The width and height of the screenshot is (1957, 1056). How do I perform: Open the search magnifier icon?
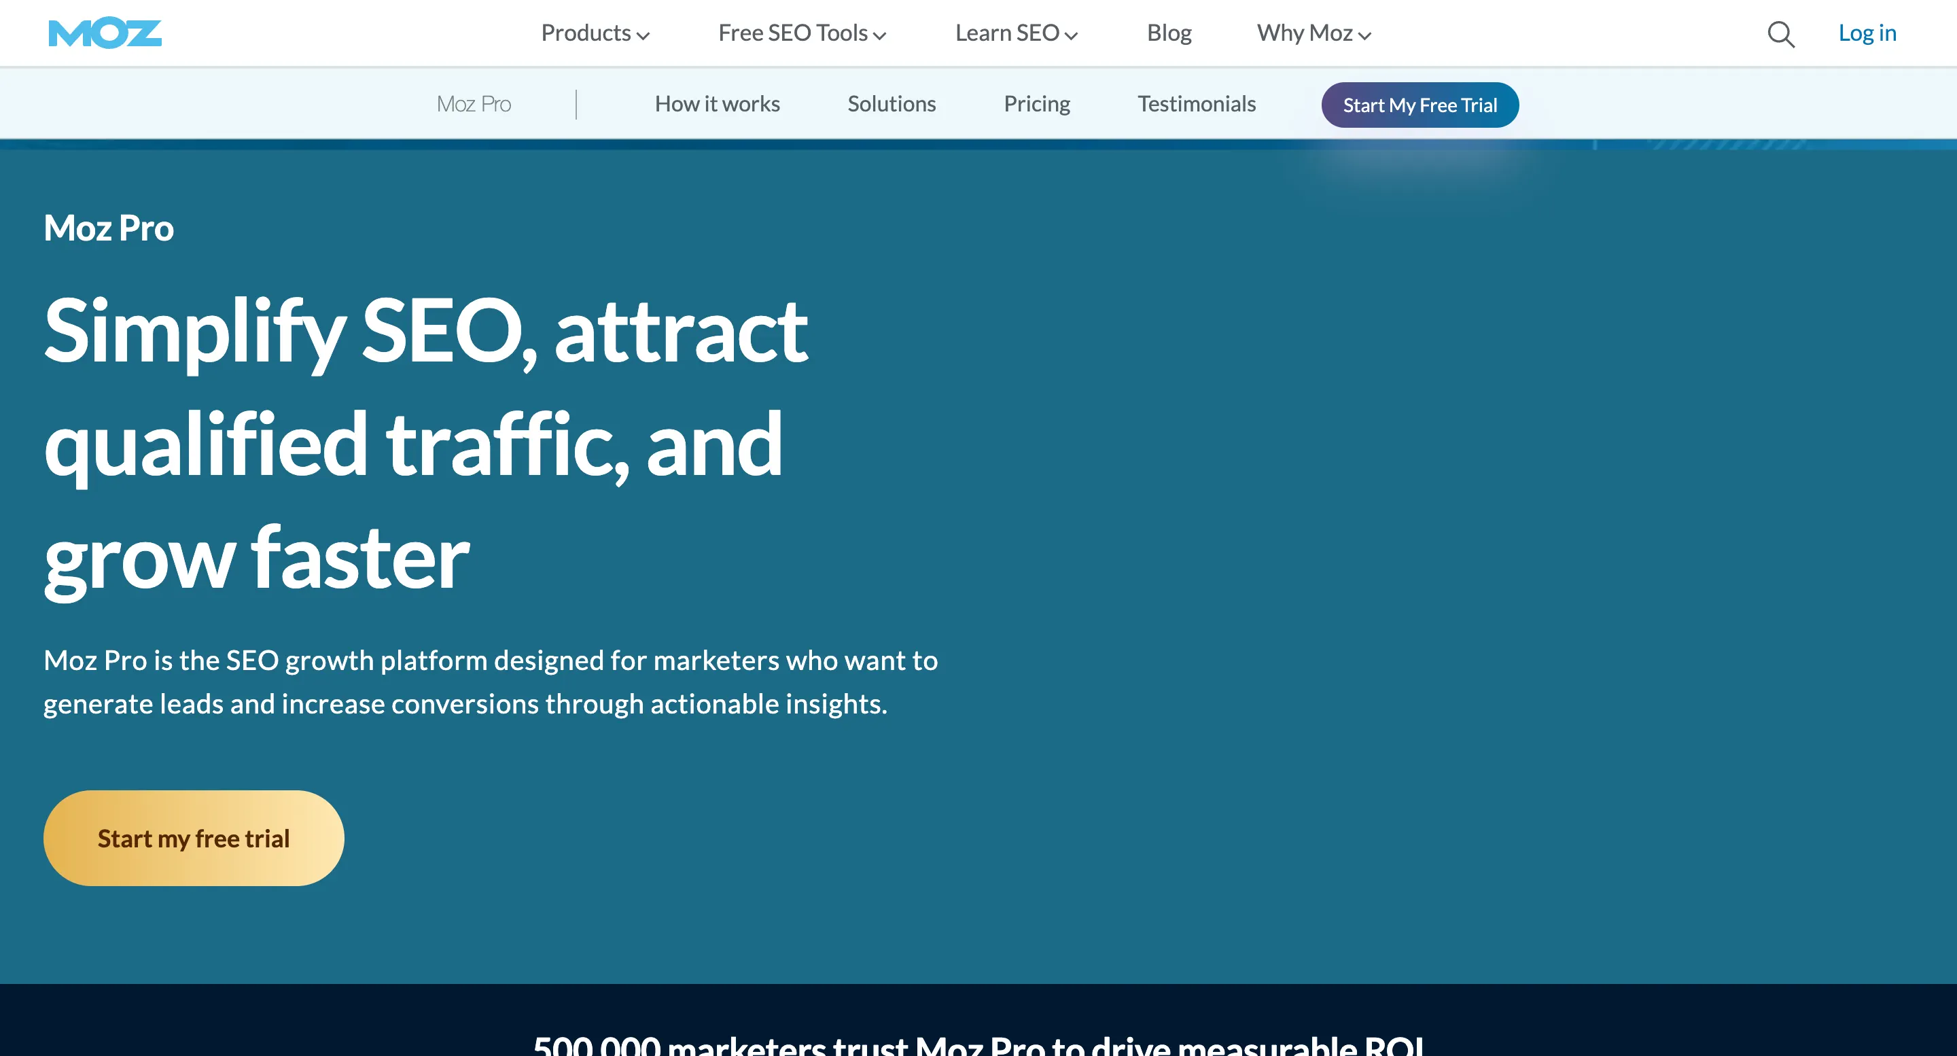tap(1781, 34)
